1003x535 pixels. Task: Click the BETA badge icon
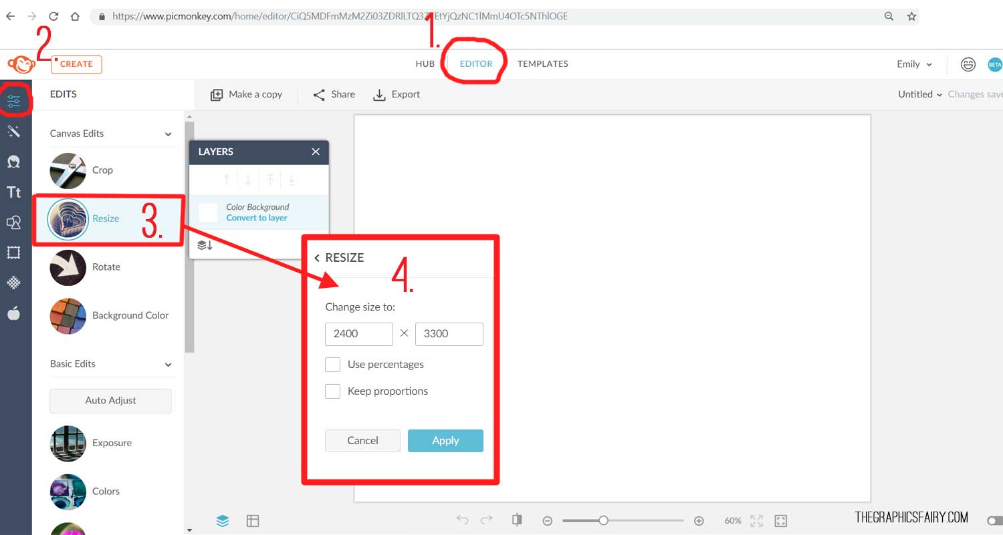[x=994, y=64]
